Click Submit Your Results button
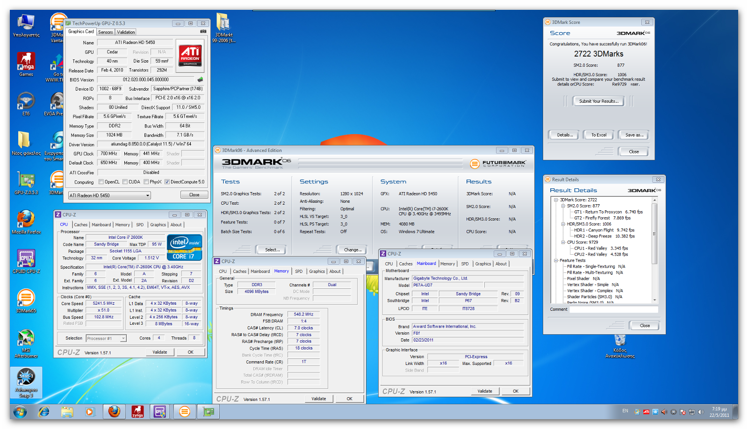The image size is (748, 429). pos(598,101)
